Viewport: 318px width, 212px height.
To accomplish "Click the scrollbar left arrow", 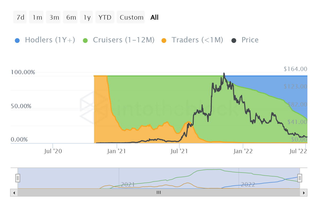I will [14, 193].
